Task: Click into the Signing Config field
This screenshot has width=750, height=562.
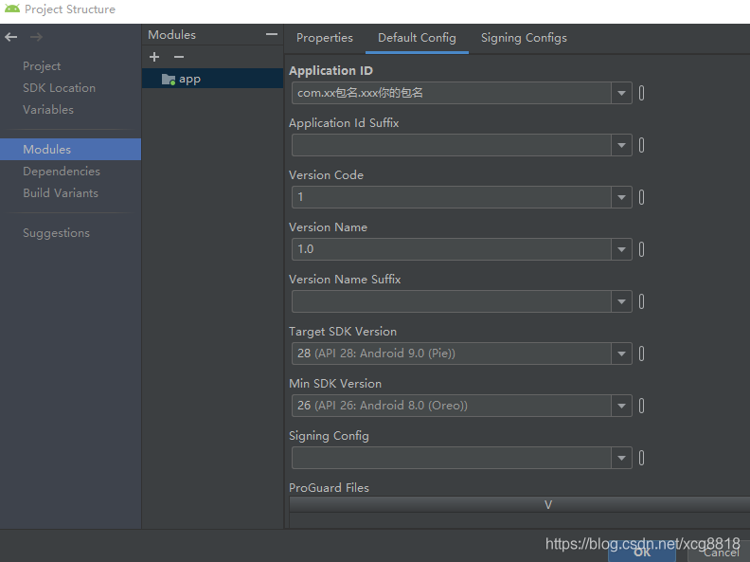Action: point(452,458)
